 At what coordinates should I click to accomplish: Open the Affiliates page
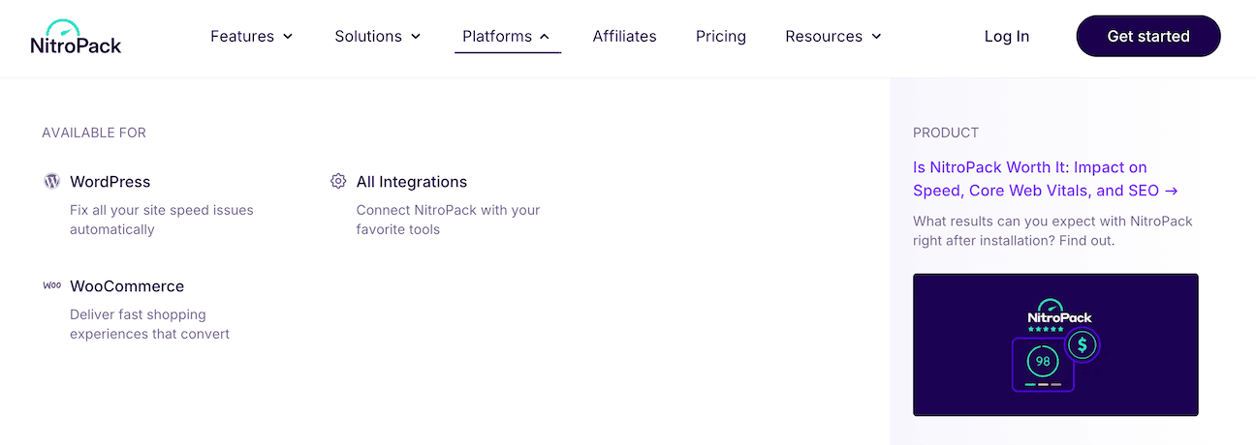point(624,37)
